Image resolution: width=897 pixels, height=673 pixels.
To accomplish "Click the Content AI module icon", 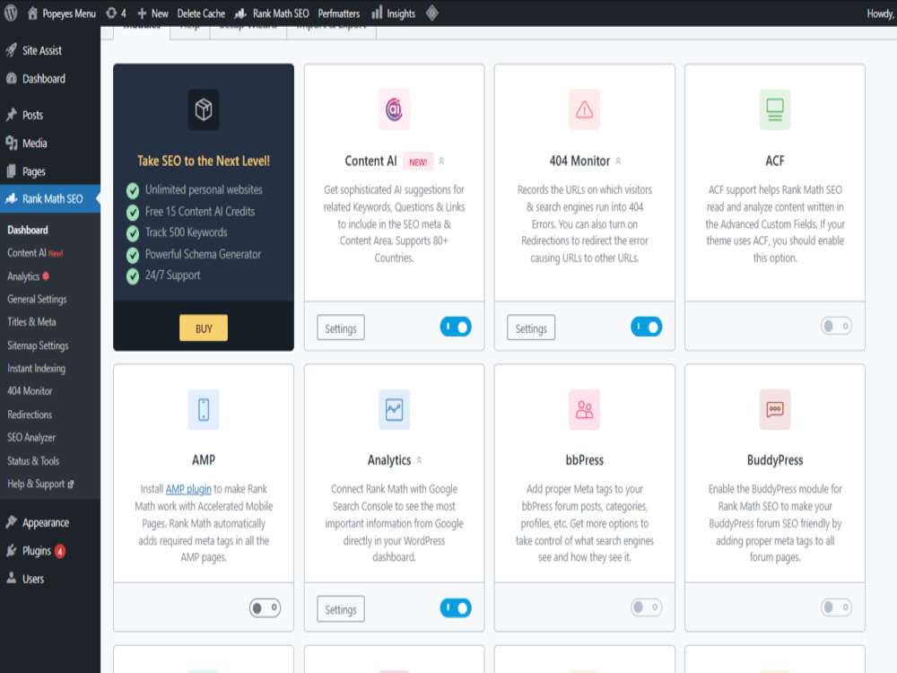I will 394,109.
